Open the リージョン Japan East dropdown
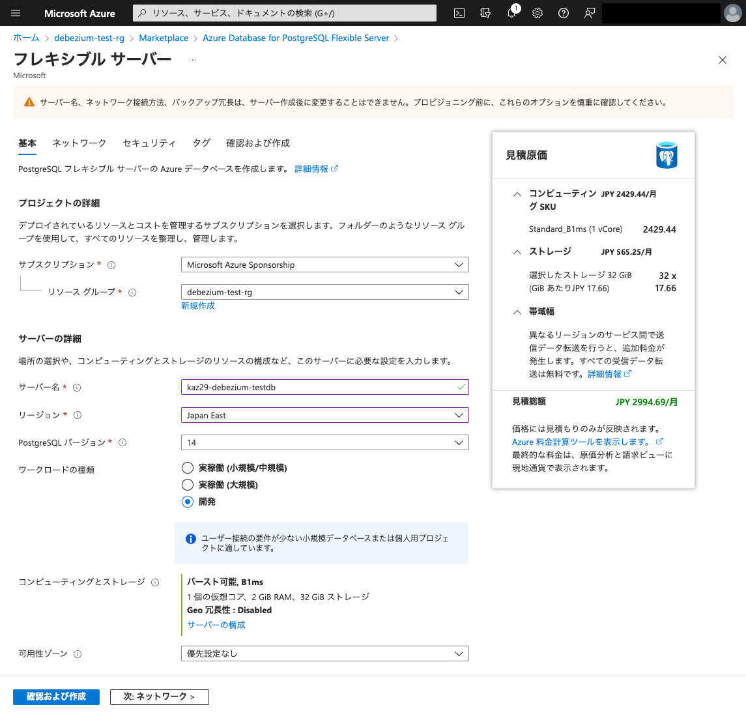The height and width of the screenshot is (718, 746). coord(325,415)
